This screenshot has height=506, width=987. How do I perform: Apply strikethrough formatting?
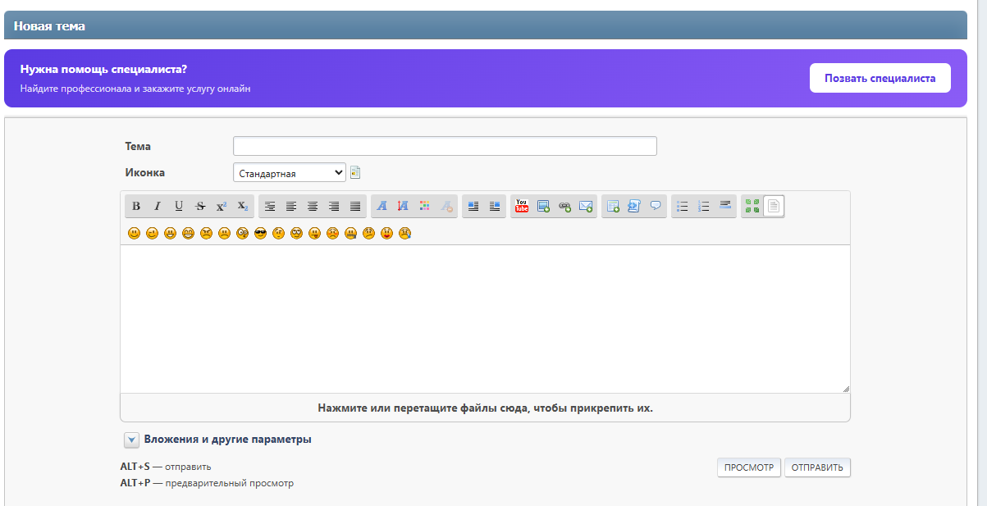coord(200,207)
